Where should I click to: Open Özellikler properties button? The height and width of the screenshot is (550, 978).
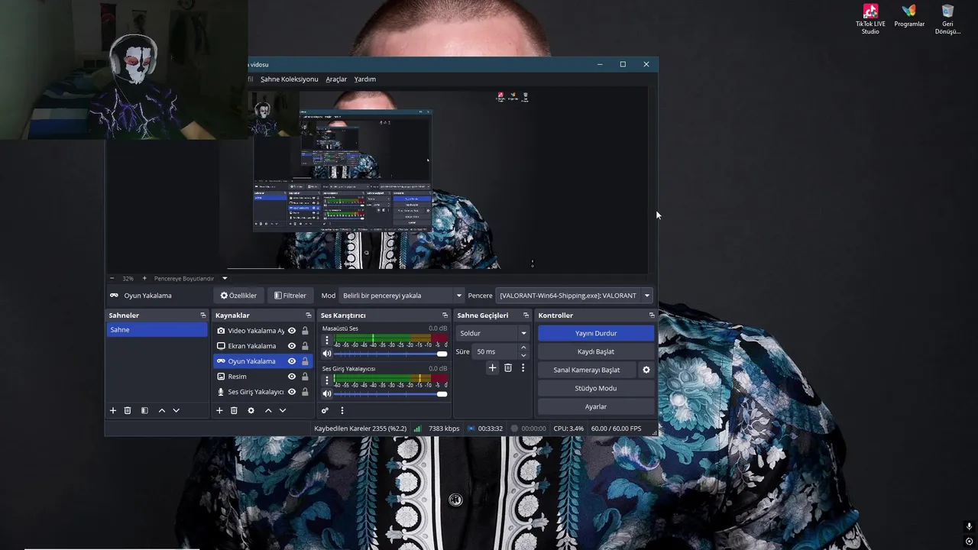click(x=238, y=296)
